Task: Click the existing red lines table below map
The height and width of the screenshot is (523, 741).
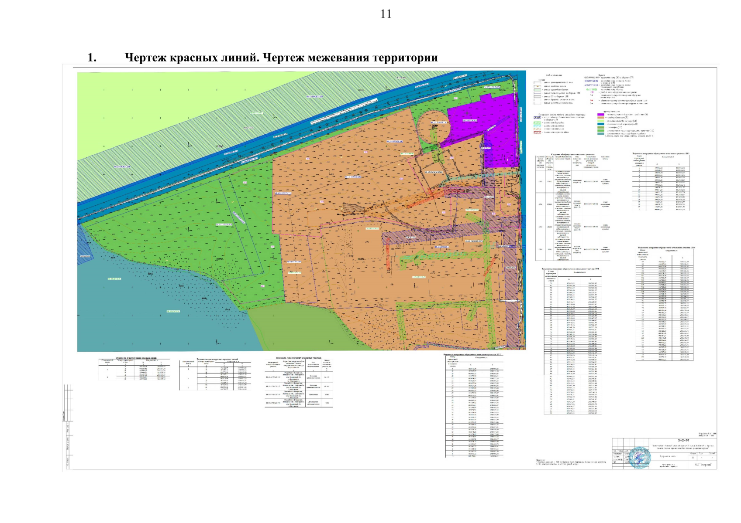Action: pyautogui.click(x=133, y=370)
